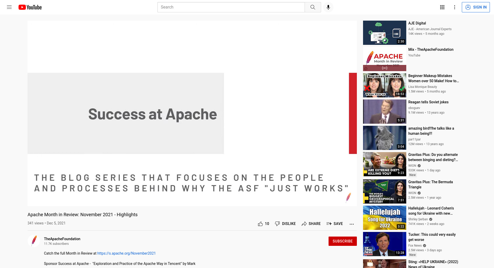Open the hamburger guide menu
494x268 pixels.
[x=9, y=7]
